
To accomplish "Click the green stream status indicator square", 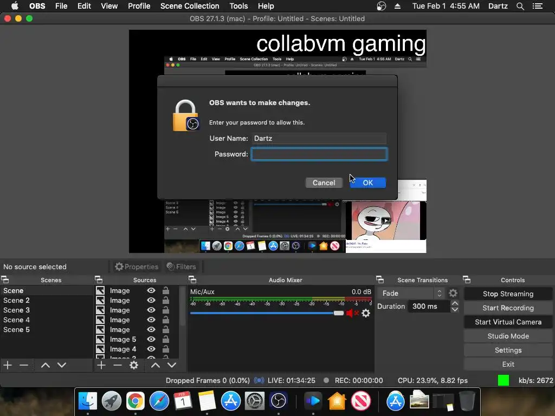I will click(x=504, y=380).
